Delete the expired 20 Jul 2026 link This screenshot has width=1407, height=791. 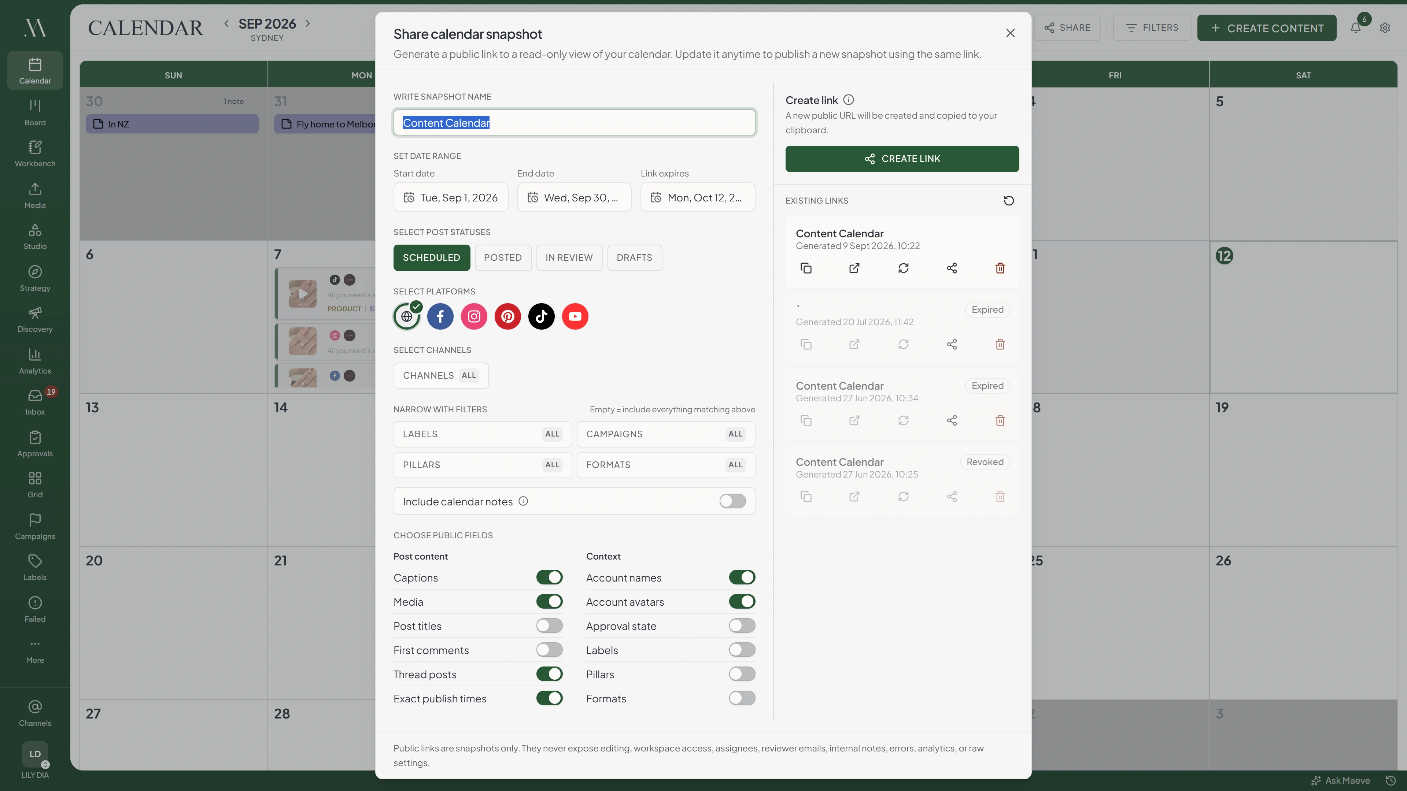point(1000,345)
